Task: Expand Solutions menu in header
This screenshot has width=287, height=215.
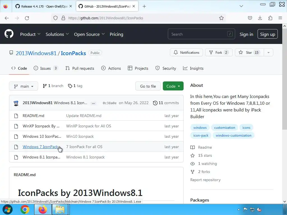Action: tap(57, 34)
